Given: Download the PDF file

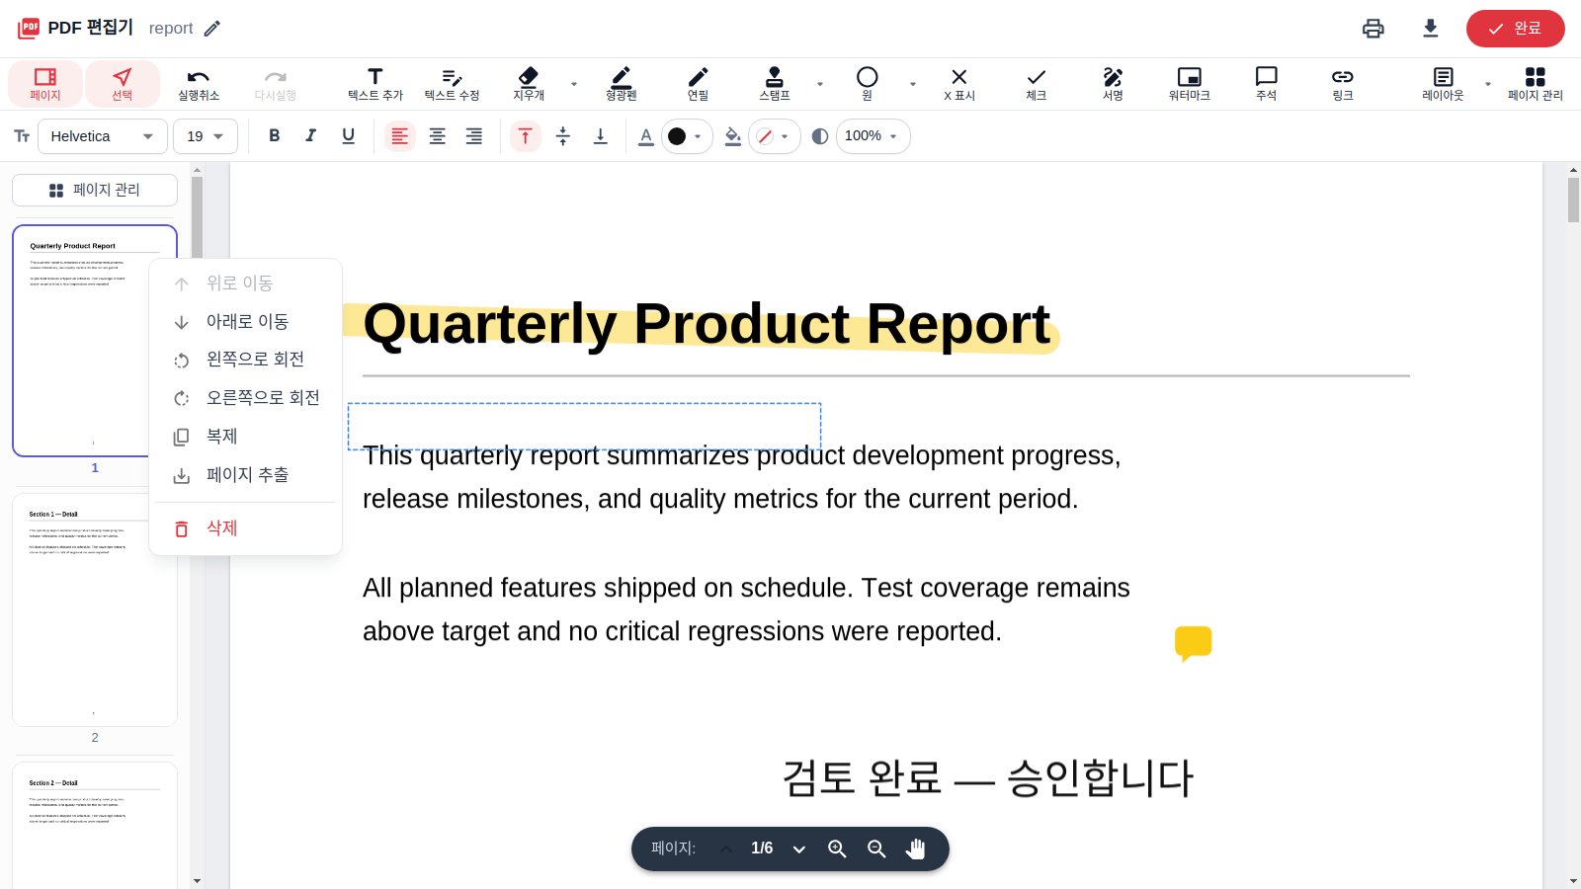Looking at the screenshot, I should (x=1431, y=29).
